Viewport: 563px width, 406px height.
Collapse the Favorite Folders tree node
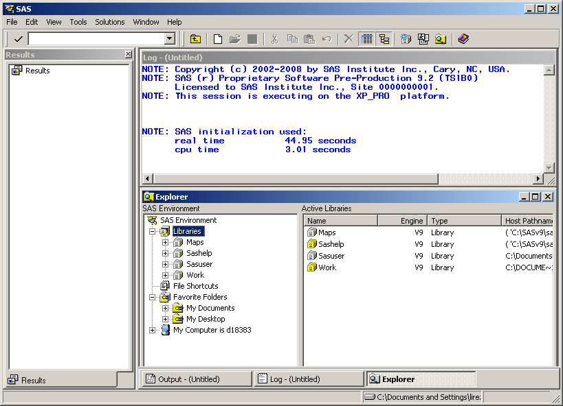point(153,297)
